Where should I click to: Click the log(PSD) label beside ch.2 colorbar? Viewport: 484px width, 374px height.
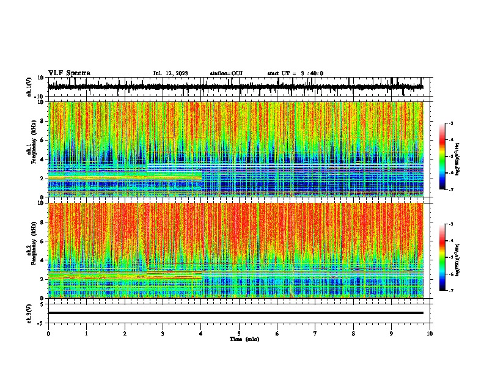click(x=457, y=260)
